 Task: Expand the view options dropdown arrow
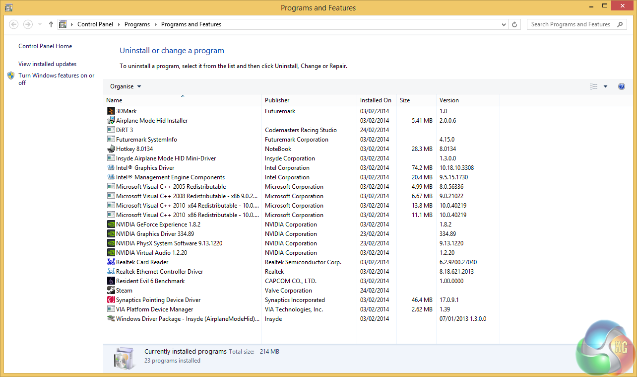click(x=605, y=86)
